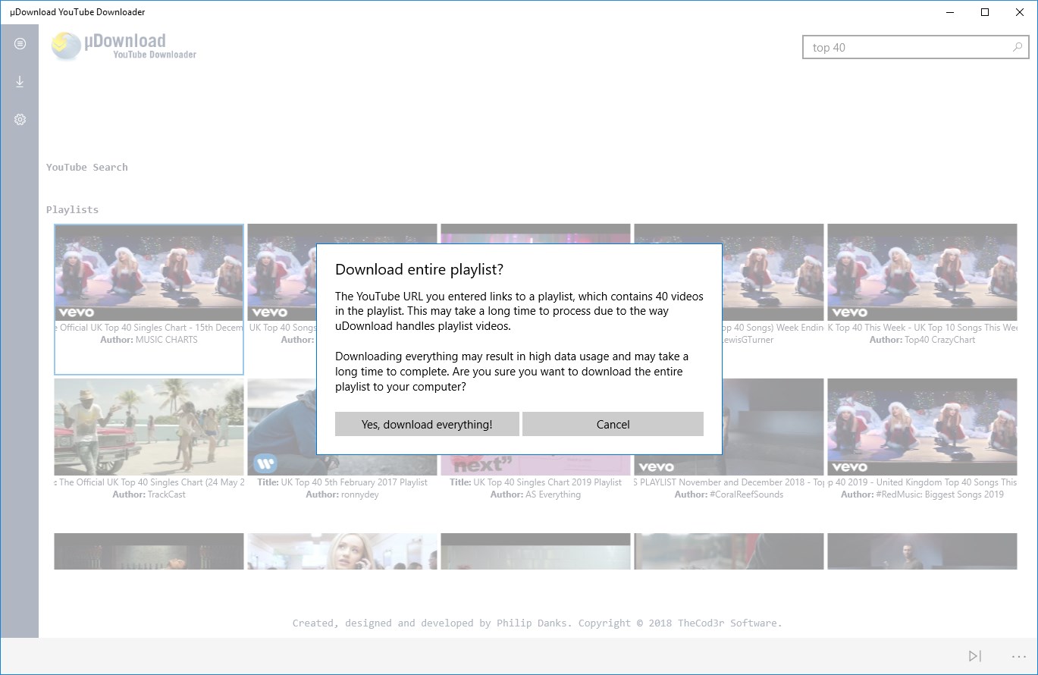
Task: Click the "UK Top 40 Singles Chart 2019 Playlist" title
Action: pos(535,482)
